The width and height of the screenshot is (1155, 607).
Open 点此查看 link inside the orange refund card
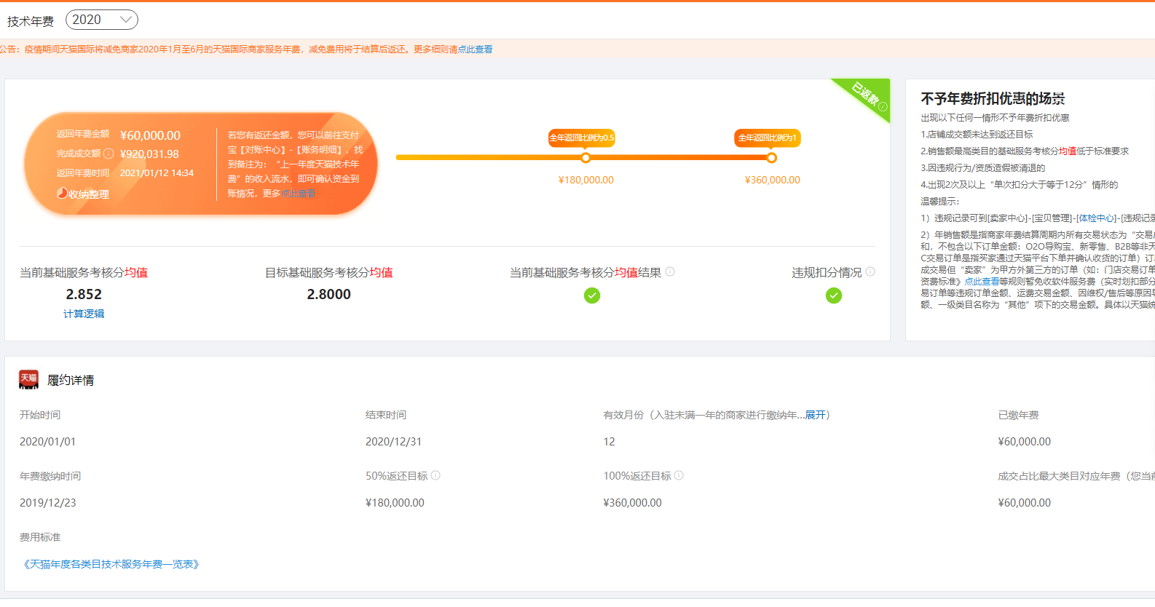coord(299,194)
